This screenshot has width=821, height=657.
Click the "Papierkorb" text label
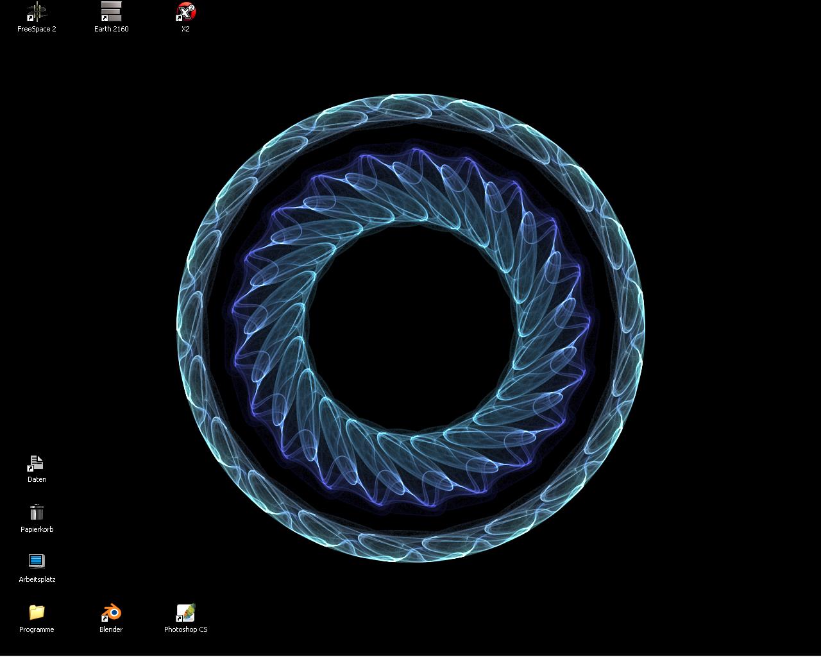37,530
